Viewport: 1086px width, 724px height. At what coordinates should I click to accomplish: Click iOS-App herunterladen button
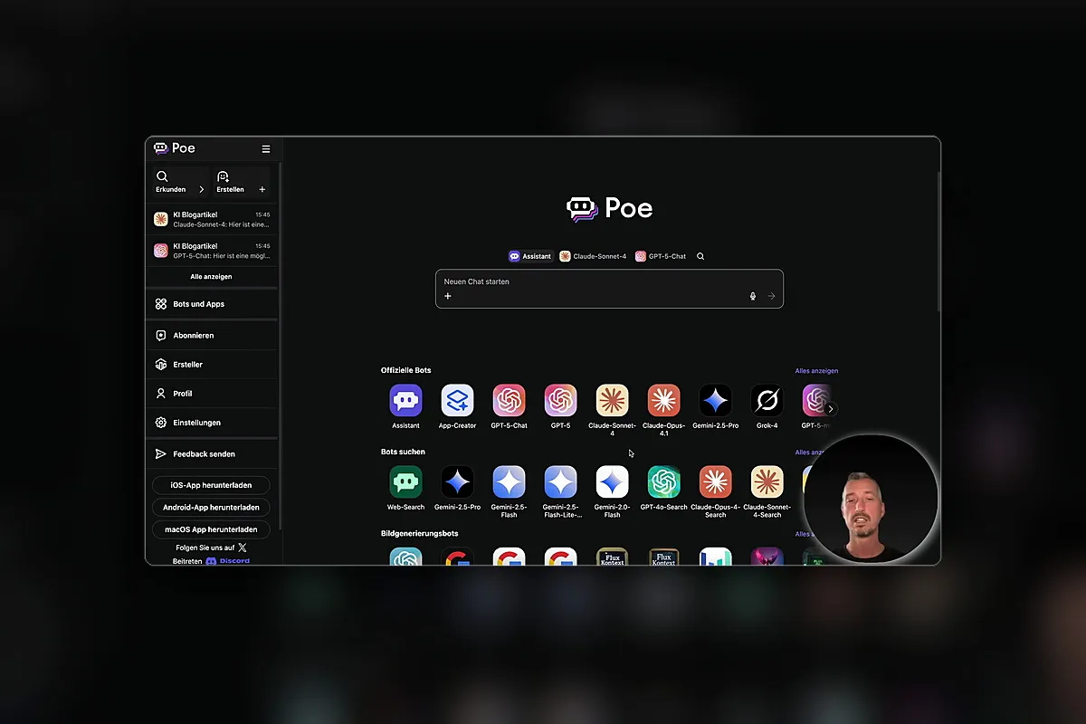tap(211, 485)
